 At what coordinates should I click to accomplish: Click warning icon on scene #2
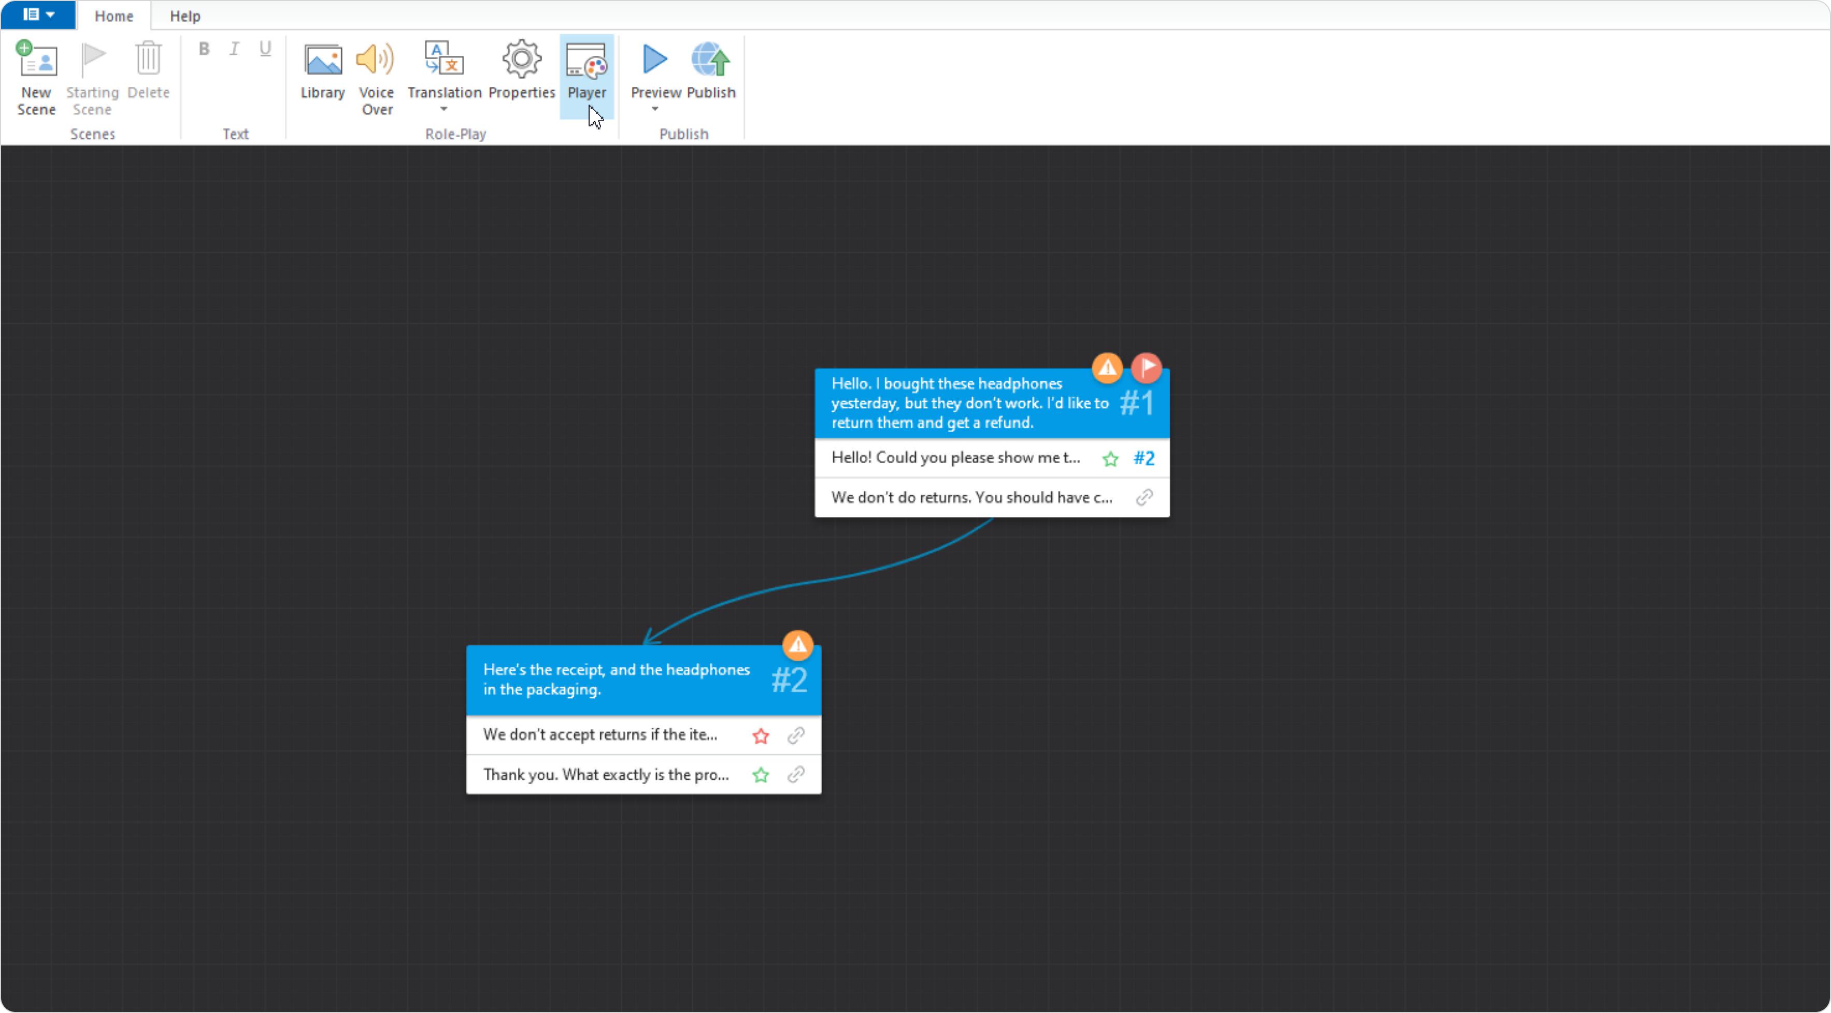coord(797,645)
